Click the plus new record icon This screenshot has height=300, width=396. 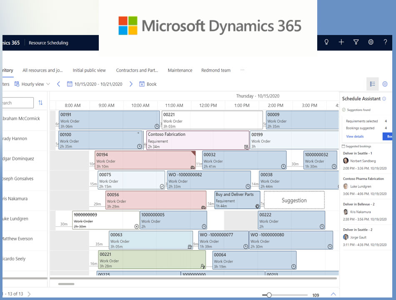click(341, 42)
